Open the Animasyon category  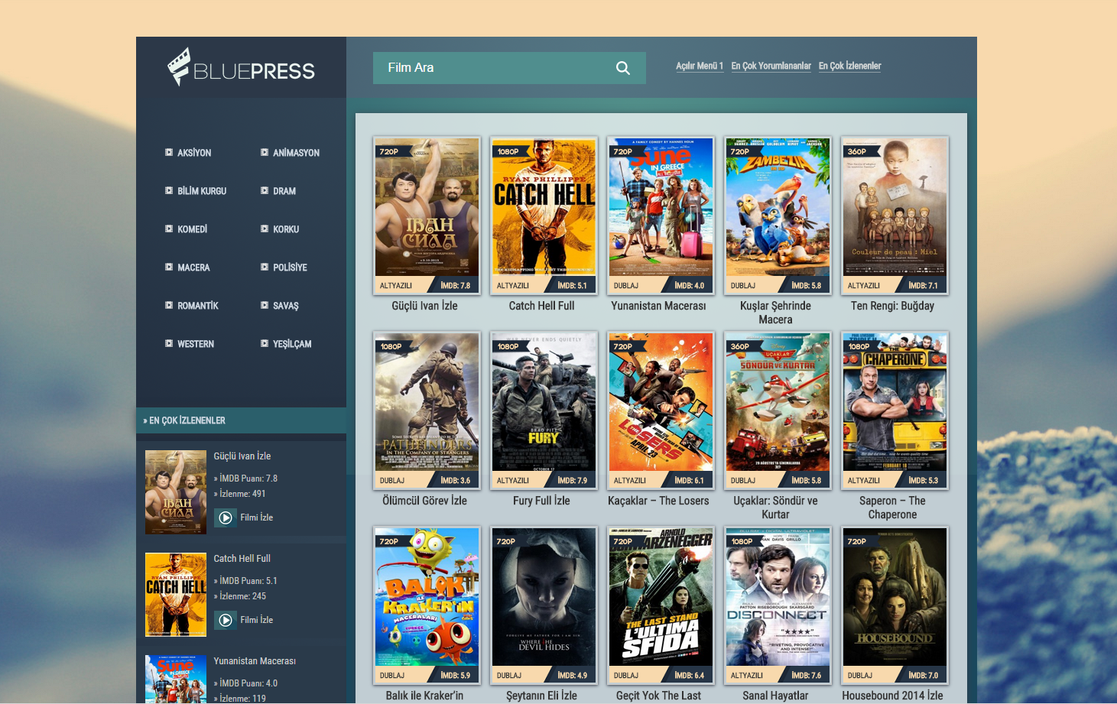click(x=296, y=153)
